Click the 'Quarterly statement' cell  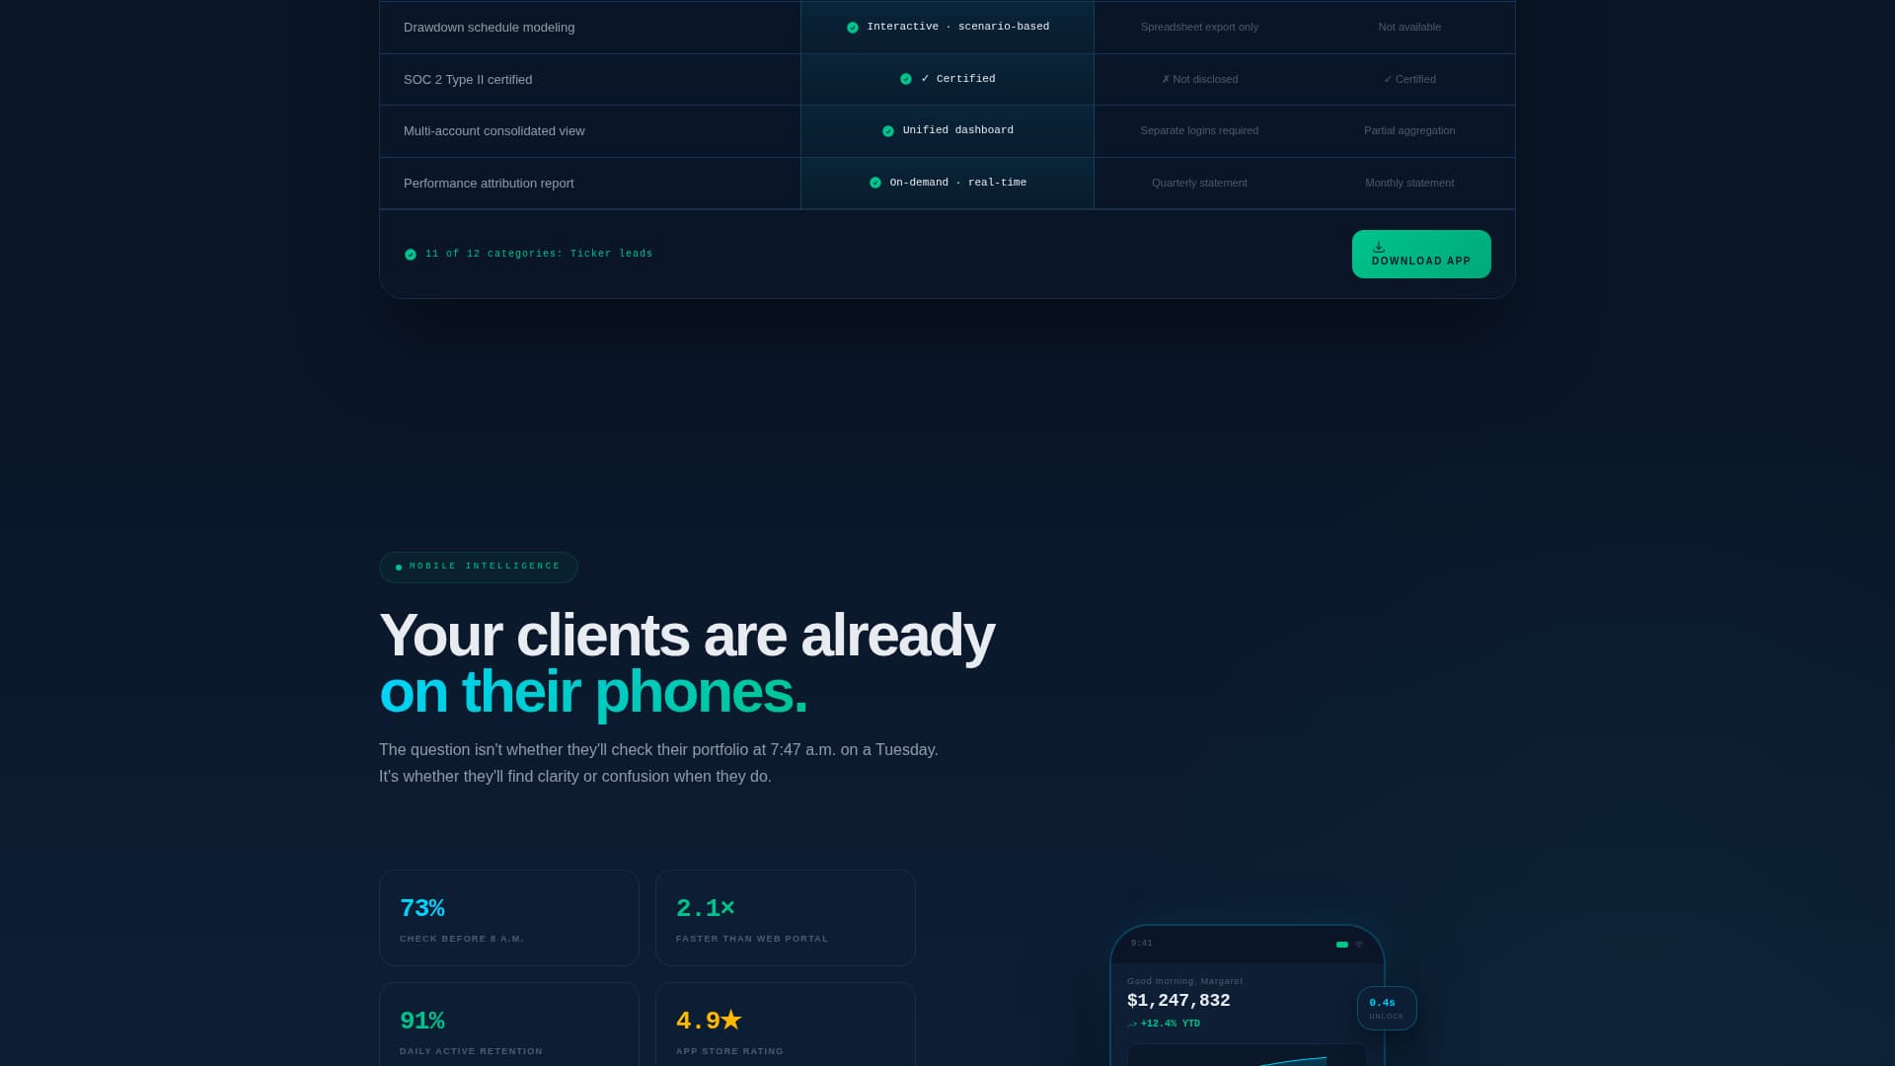[x=1199, y=184]
